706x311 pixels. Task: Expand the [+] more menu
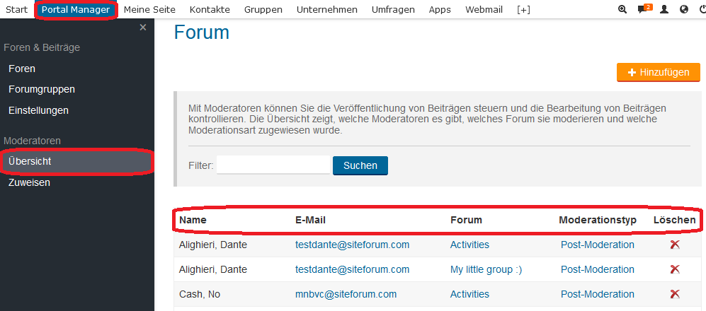pyautogui.click(x=523, y=9)
